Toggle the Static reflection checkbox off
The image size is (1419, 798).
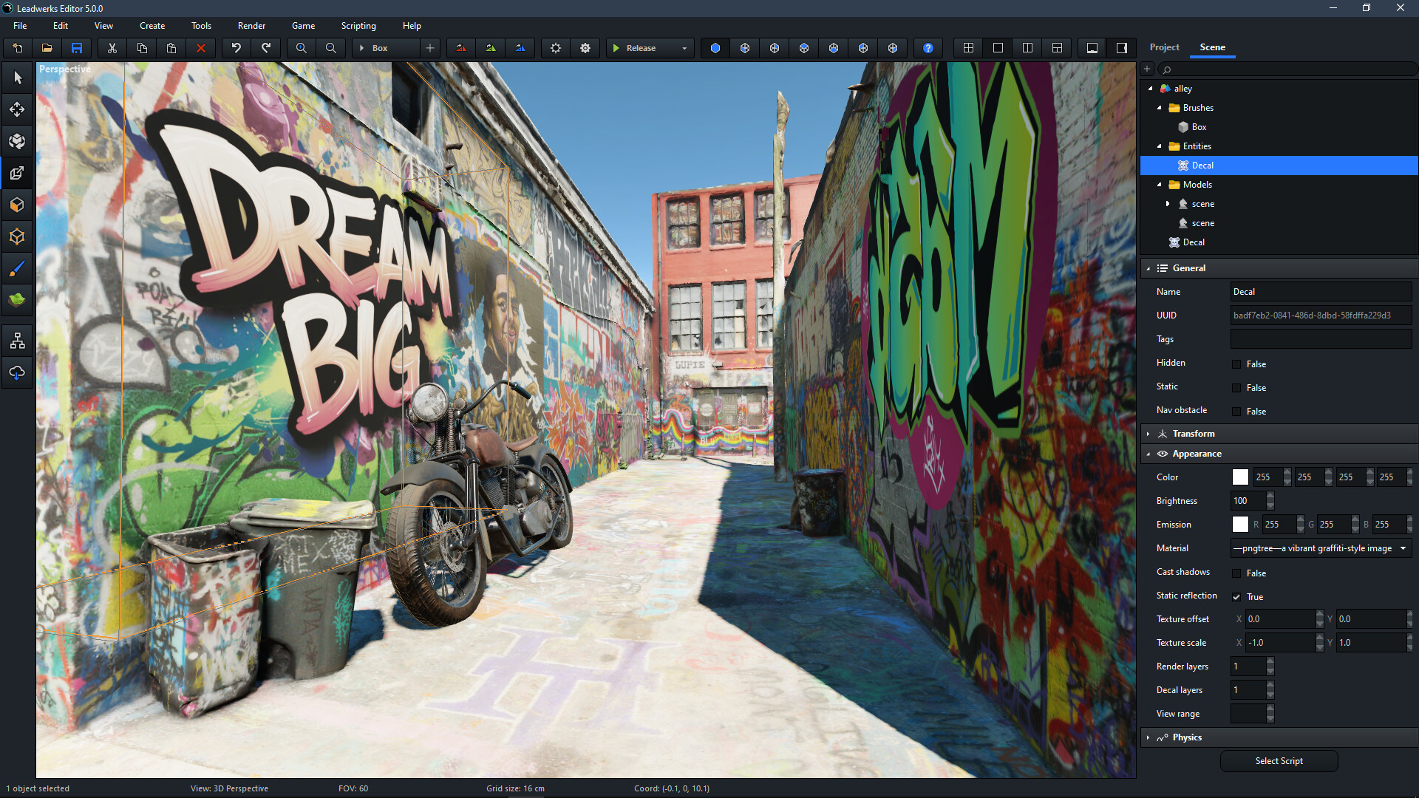pos(1237,597)
